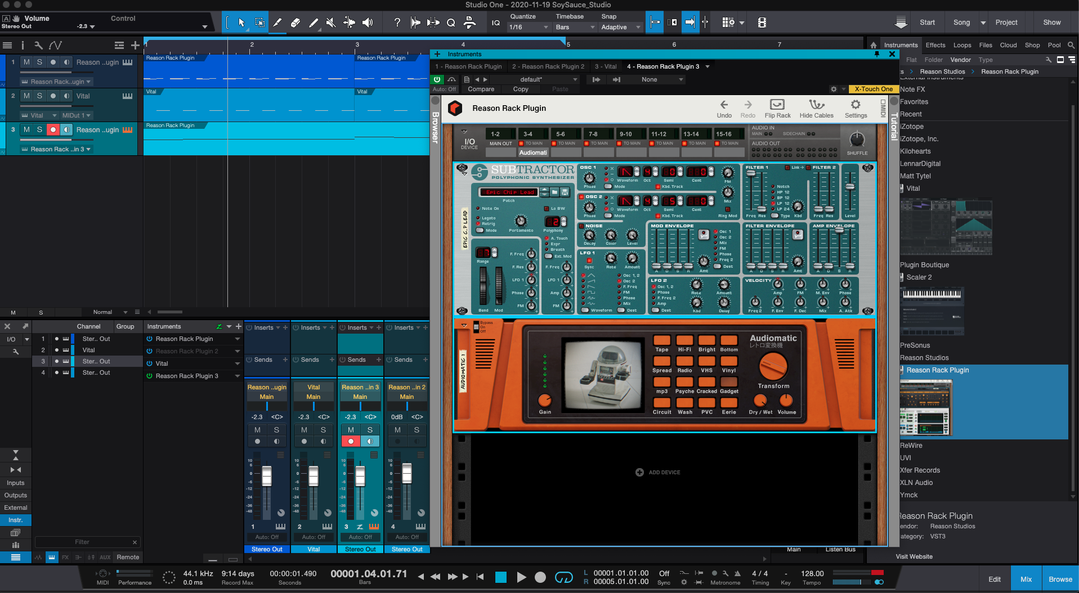Click the Stop button in transport
1079x593 pixels.
click(x=500, y=577)
